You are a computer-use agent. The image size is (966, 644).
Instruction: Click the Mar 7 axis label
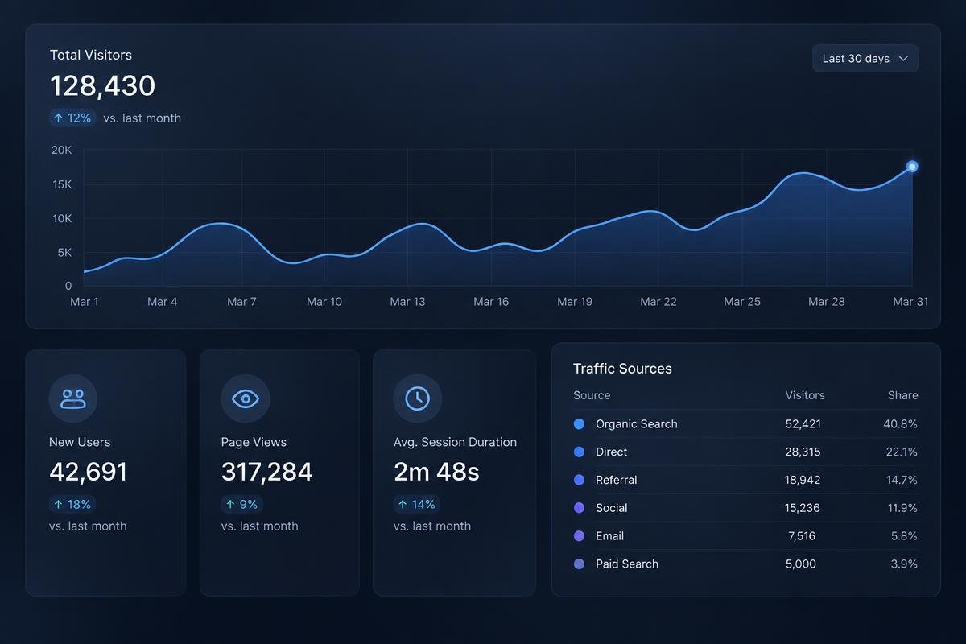coord(242,302)
